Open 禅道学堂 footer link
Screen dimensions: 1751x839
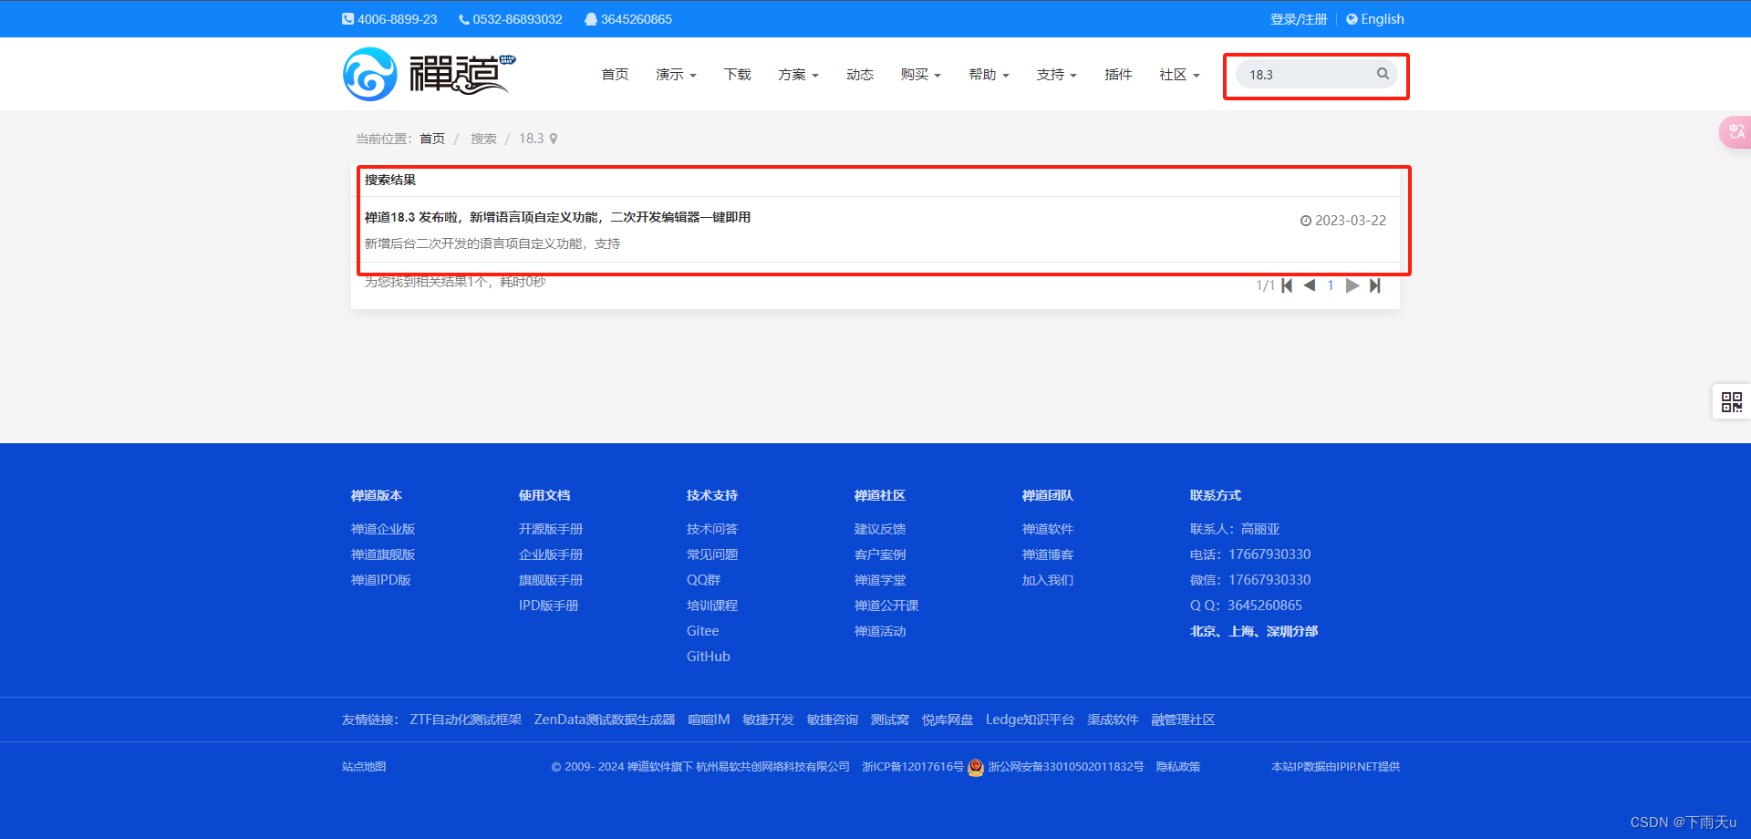click(x=880, y=580)
